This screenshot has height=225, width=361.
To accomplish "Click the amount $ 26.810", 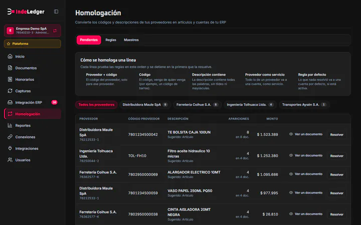I will click(x=270, y=214).
